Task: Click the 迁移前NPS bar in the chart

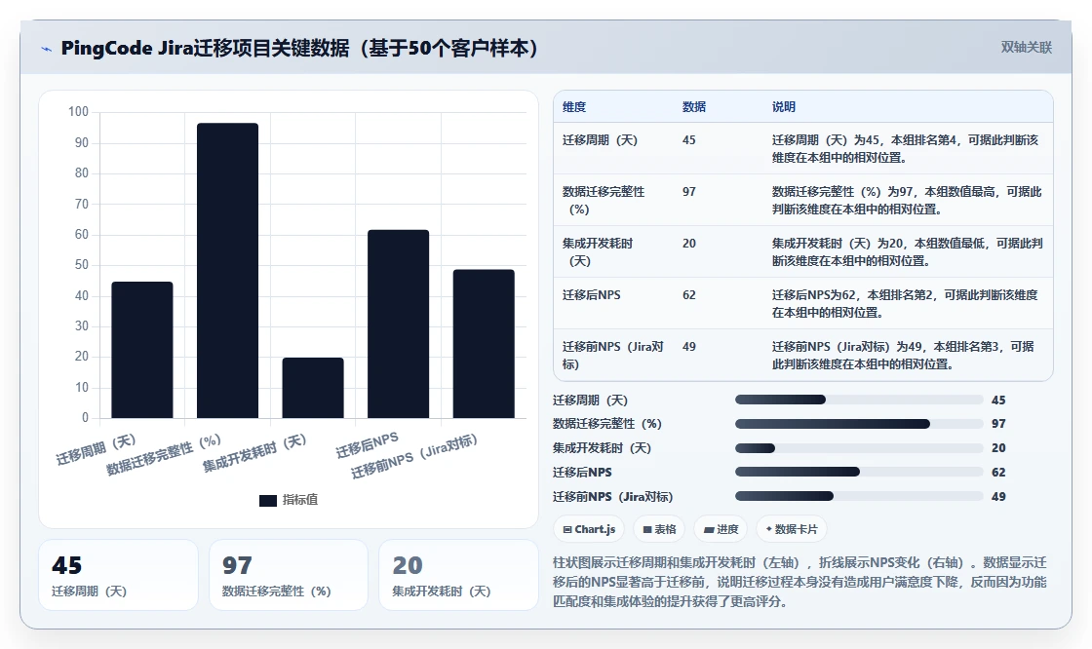Action: coord(484,343)
